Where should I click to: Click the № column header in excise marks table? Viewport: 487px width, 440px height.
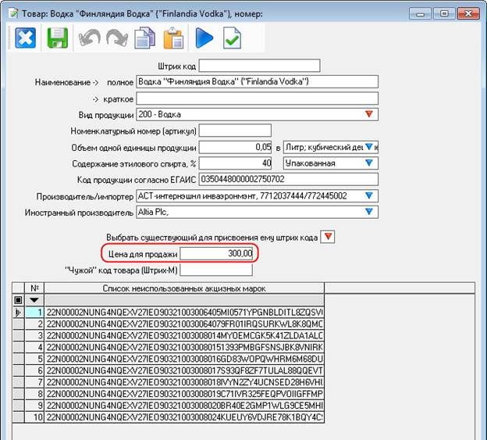(x=34, y=288)
